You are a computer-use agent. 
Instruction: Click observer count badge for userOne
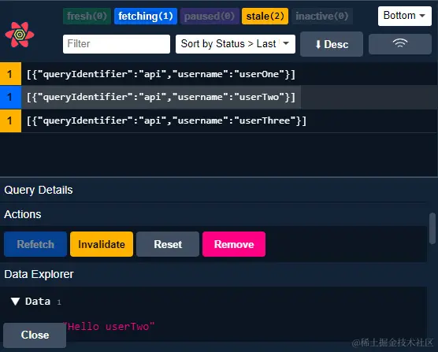click(x=10, y=74)
